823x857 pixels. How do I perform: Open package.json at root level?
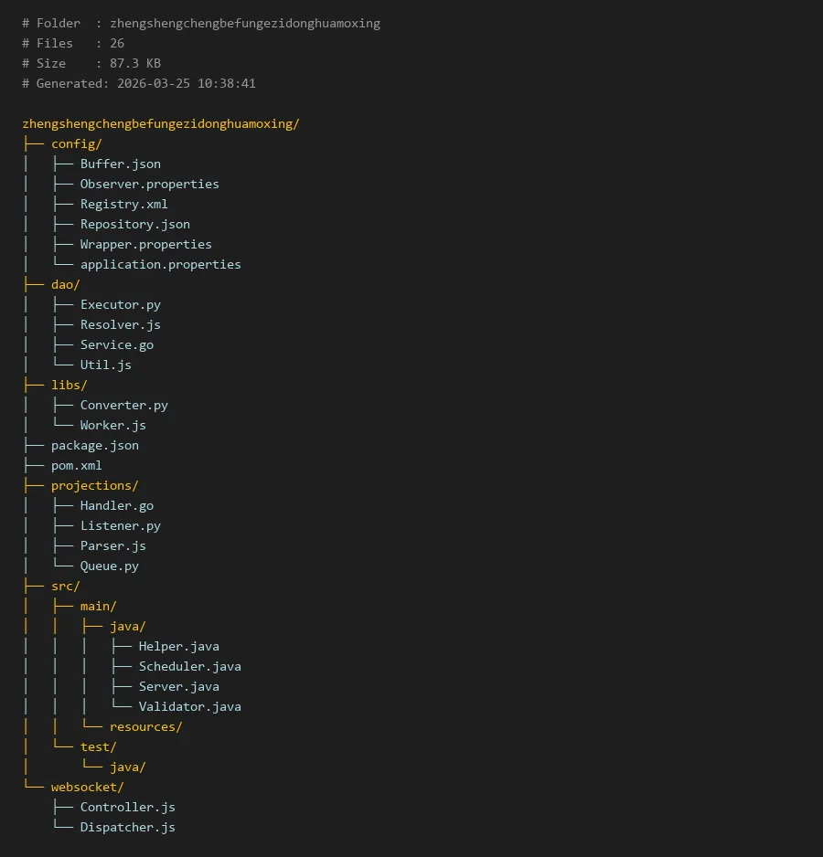point(94,445)
